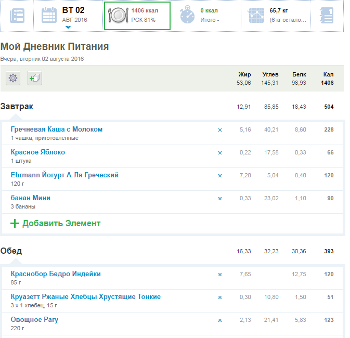Expand the date picker arrow below АВГ 2016
The image size is (350, 338).
pyautogui.click(x=68, y=27)
